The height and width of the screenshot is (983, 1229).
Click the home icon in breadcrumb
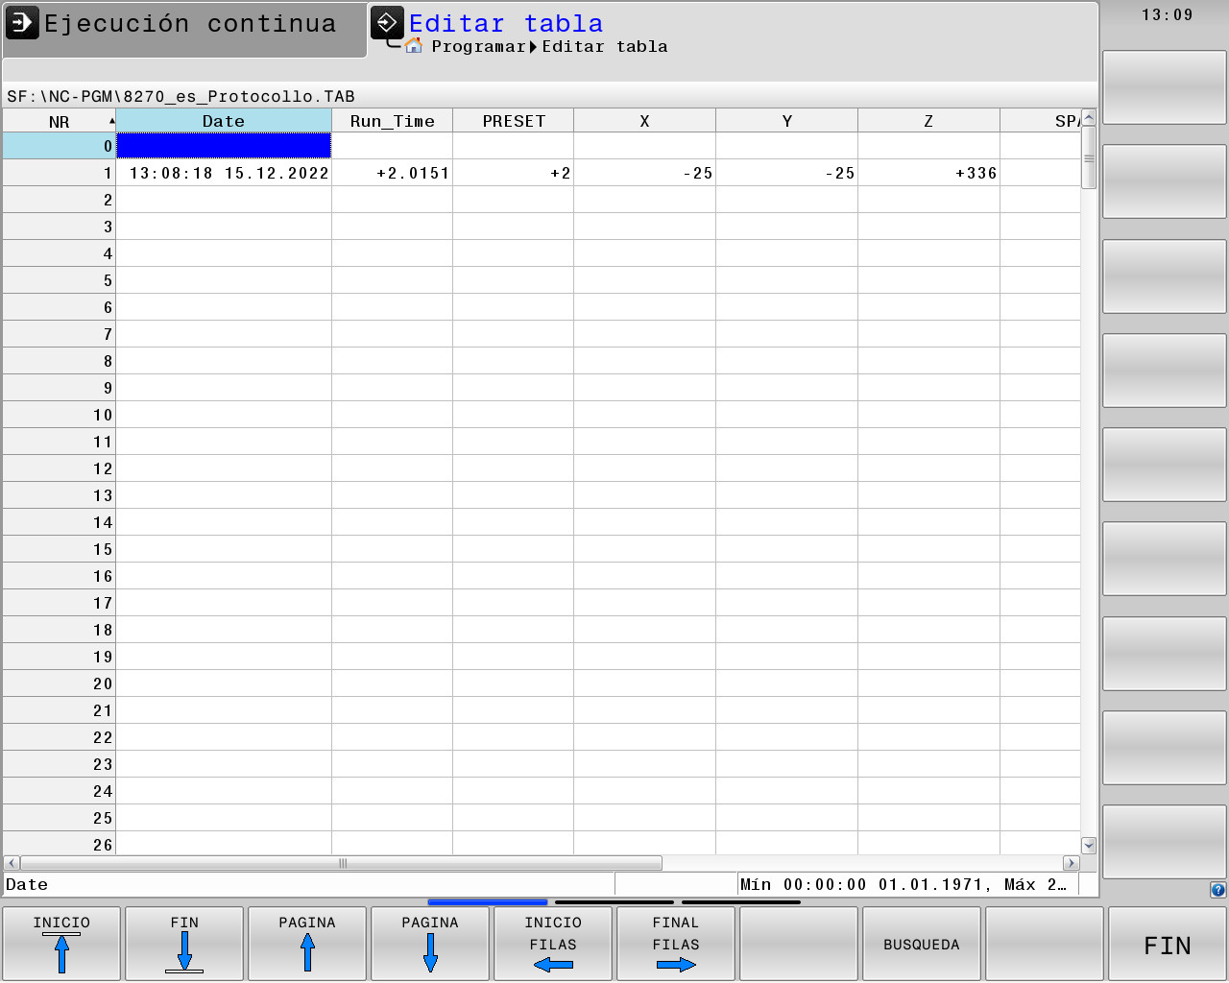click(x=414, y=45)
